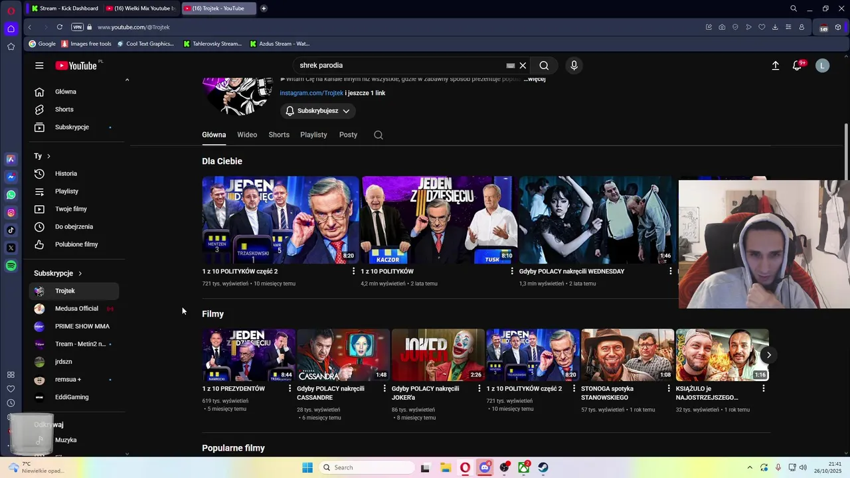Show next videos with the Filmy carousel arrow
The width and height of the screenshot is (850, 478).
768,355
